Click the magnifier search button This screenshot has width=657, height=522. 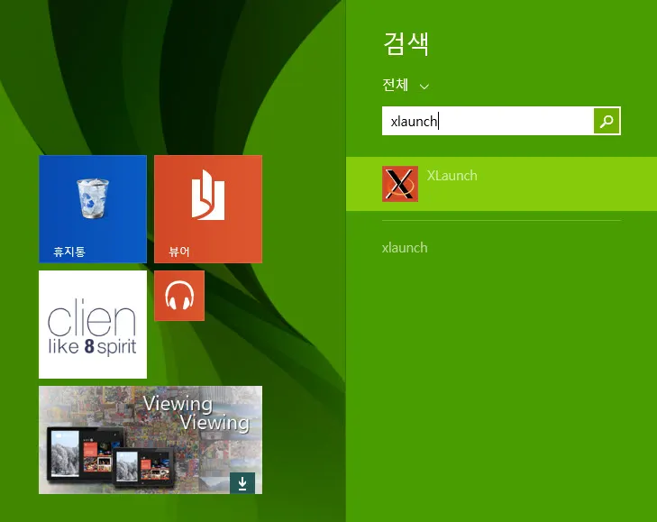point(607,121)
